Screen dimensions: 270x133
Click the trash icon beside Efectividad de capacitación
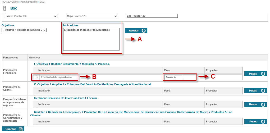pyautogui.click(x=37, y=77)
